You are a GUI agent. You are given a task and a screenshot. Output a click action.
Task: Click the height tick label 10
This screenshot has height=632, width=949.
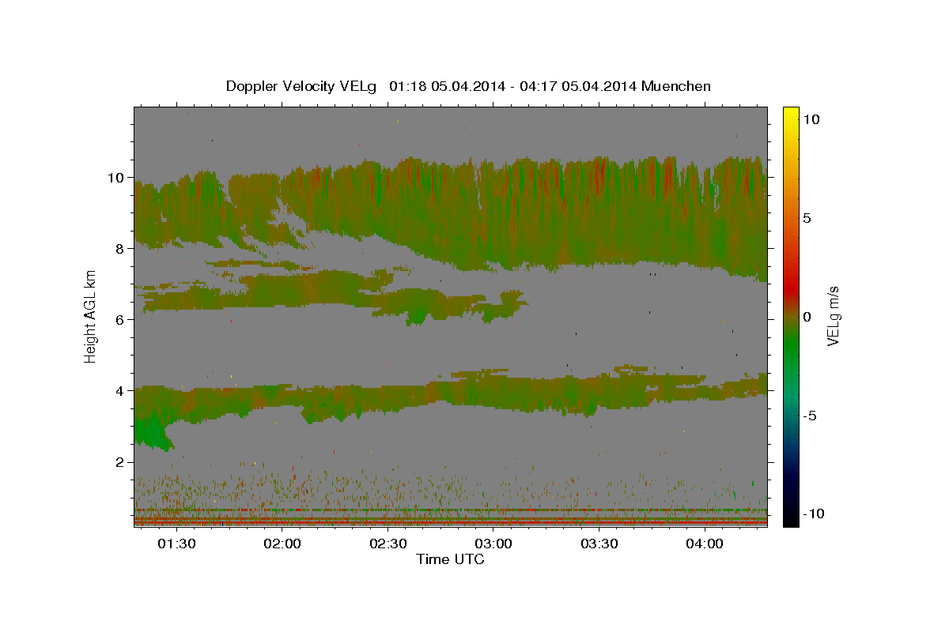(x=115, y=177)
